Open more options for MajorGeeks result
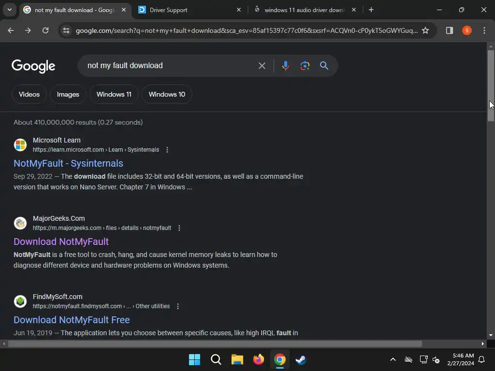 tap(179, 228)
